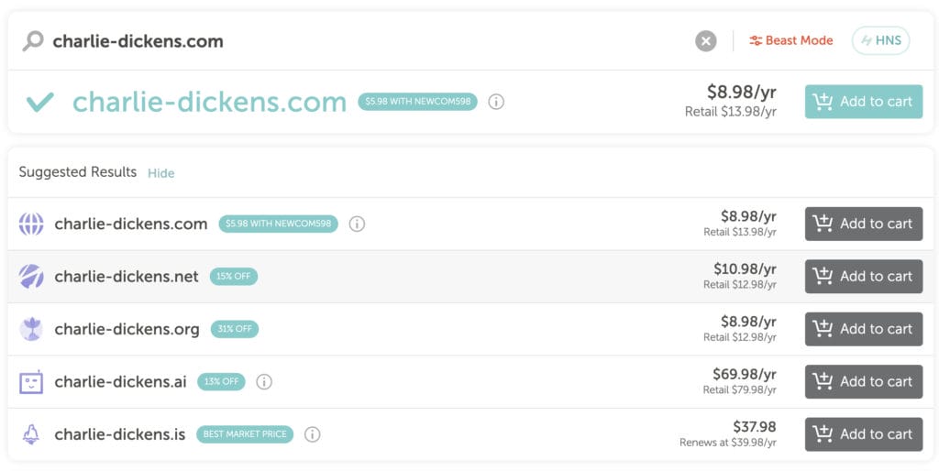Viewport: 939px width, 471px height.
Task: Click the $37.98 price
Action: click(x=755, y=427)
